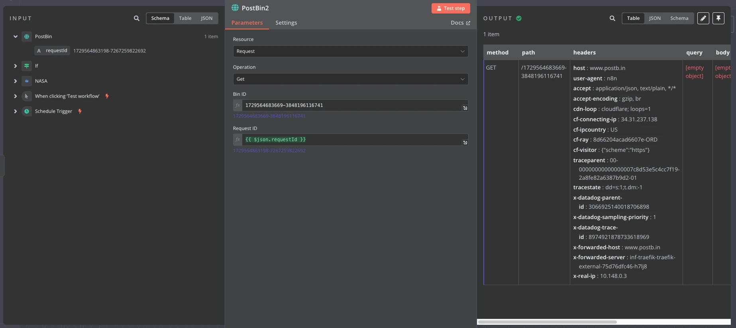This screenshot has height=328, width=736.
Task: Open the Operation dropdown
Action: (350, 79)
